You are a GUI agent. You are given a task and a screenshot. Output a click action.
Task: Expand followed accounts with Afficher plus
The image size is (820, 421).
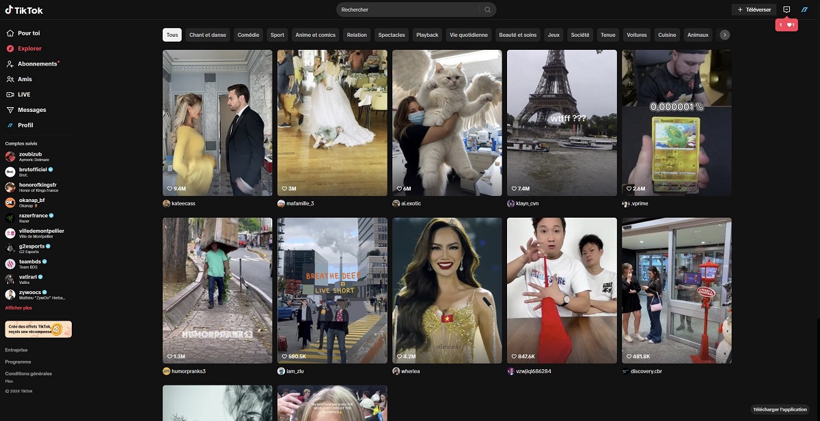[18, 308]
